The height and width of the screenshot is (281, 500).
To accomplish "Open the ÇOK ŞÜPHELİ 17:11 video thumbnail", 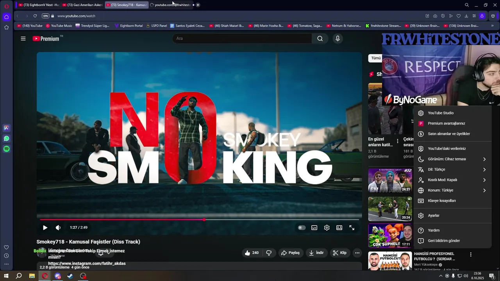I will click(x=390, y=236).
